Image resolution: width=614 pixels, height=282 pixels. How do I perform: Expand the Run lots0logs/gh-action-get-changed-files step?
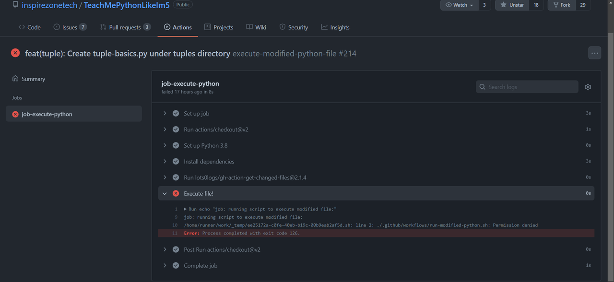click(x=376, y=177)
